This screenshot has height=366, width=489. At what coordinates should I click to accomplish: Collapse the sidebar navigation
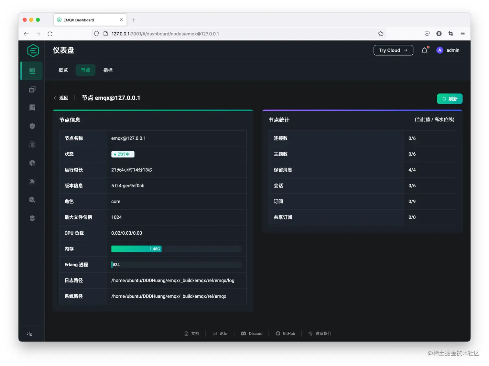click(29, 333)
